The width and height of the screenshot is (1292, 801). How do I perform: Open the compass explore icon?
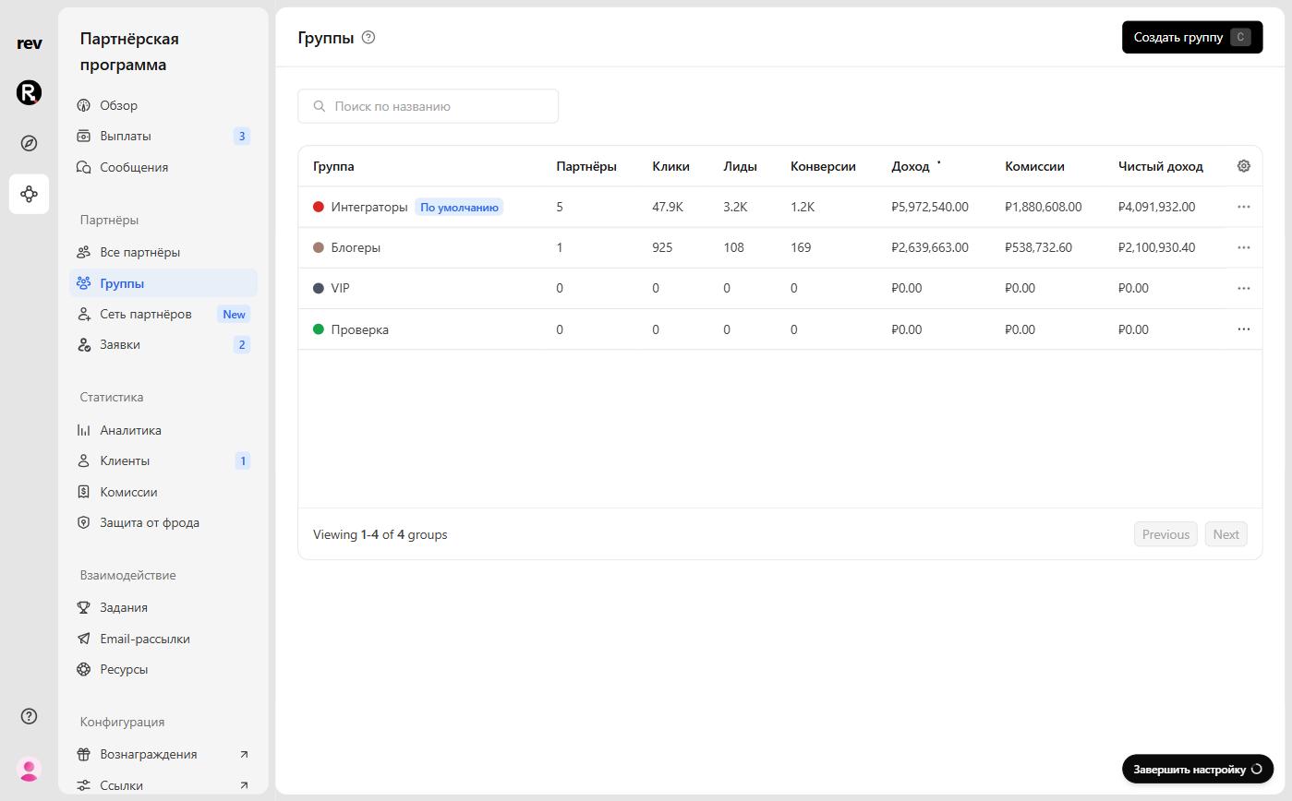point(30,143)
